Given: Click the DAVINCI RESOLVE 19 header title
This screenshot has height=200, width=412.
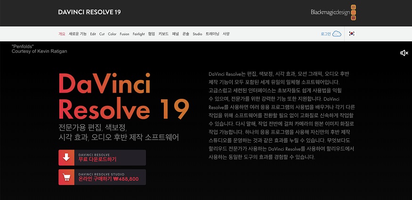Looking at the screenshot, I should [x=89, y=12].
